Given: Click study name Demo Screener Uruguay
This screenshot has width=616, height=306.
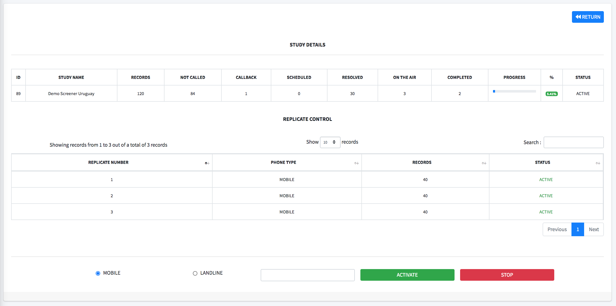Looking at the screenshot, I should (71, 94).
